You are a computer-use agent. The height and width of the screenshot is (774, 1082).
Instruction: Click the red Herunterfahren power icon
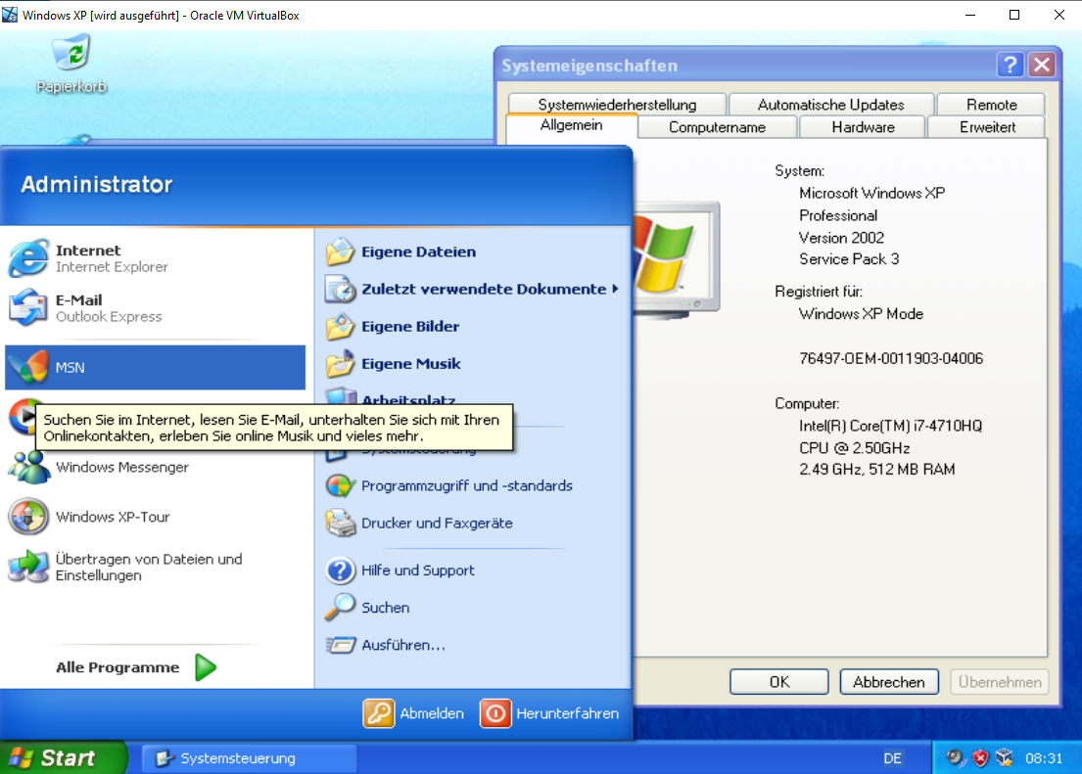click(495, 713)
